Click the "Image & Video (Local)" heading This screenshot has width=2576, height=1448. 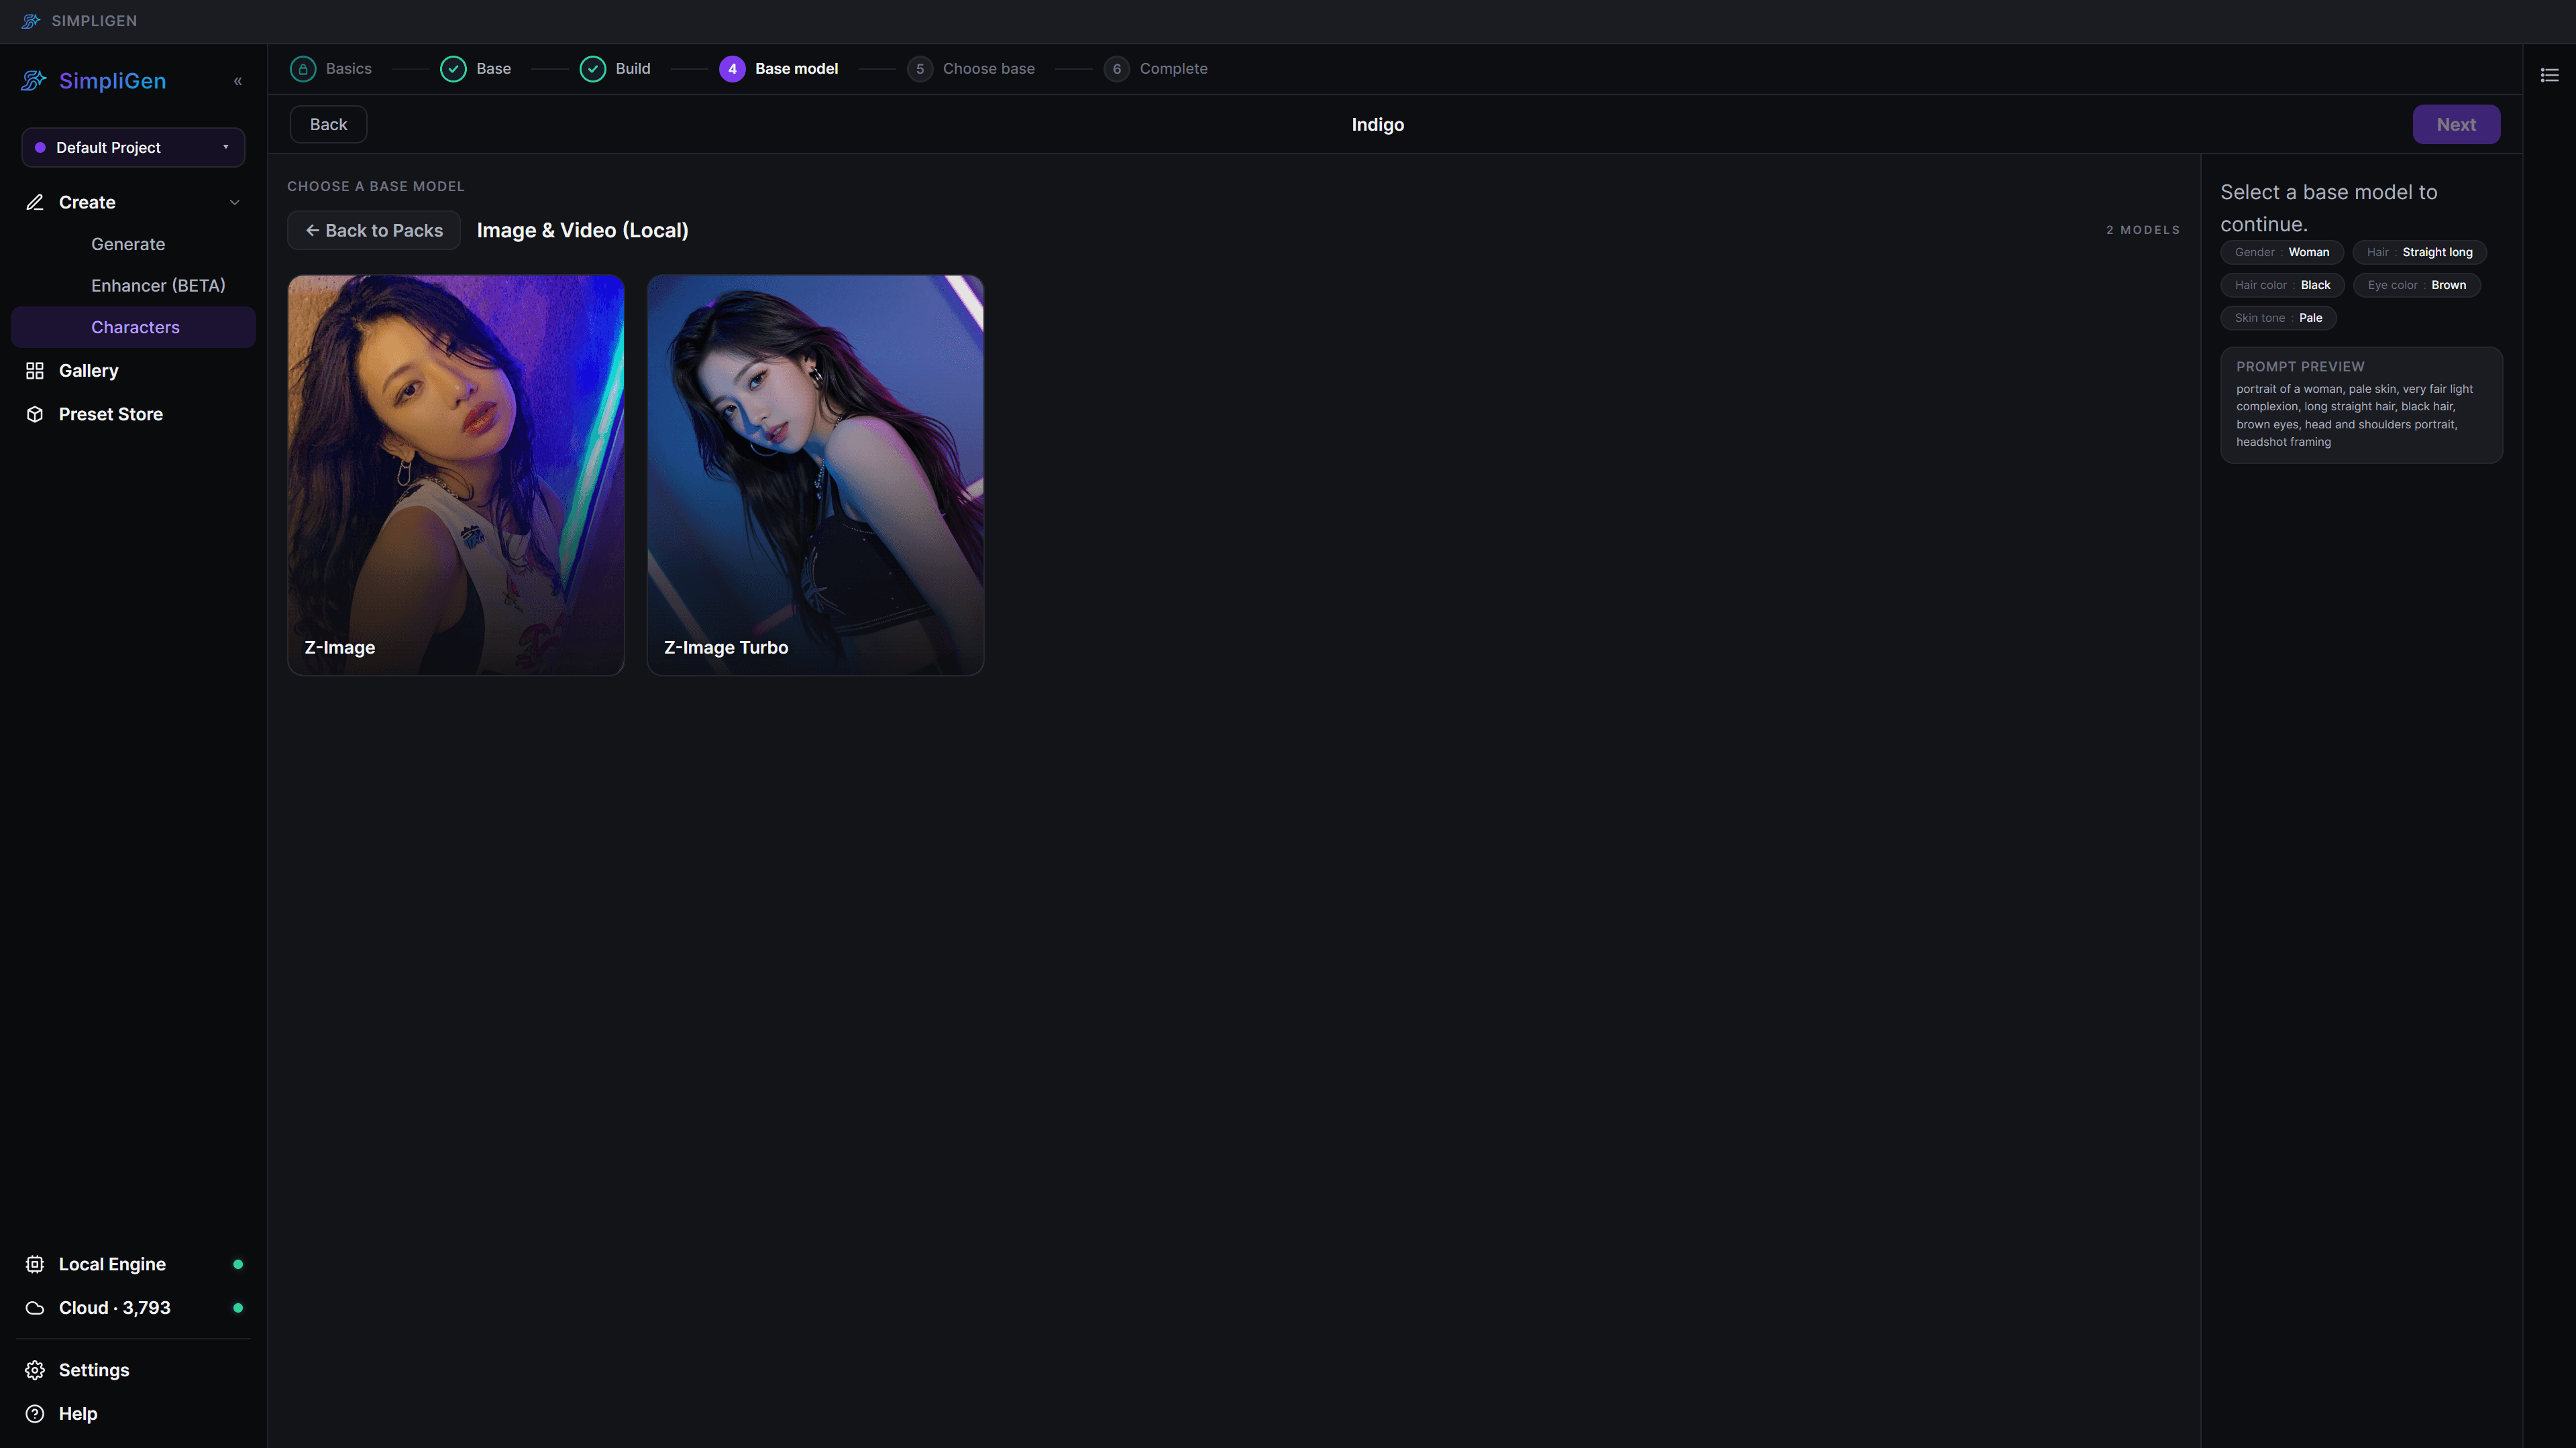[x=583, y=231]
